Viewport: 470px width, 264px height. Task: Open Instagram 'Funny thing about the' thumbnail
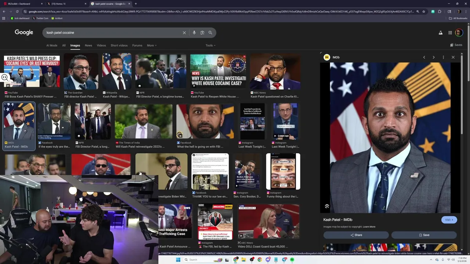pyautogui.click(x=283, y=171)
